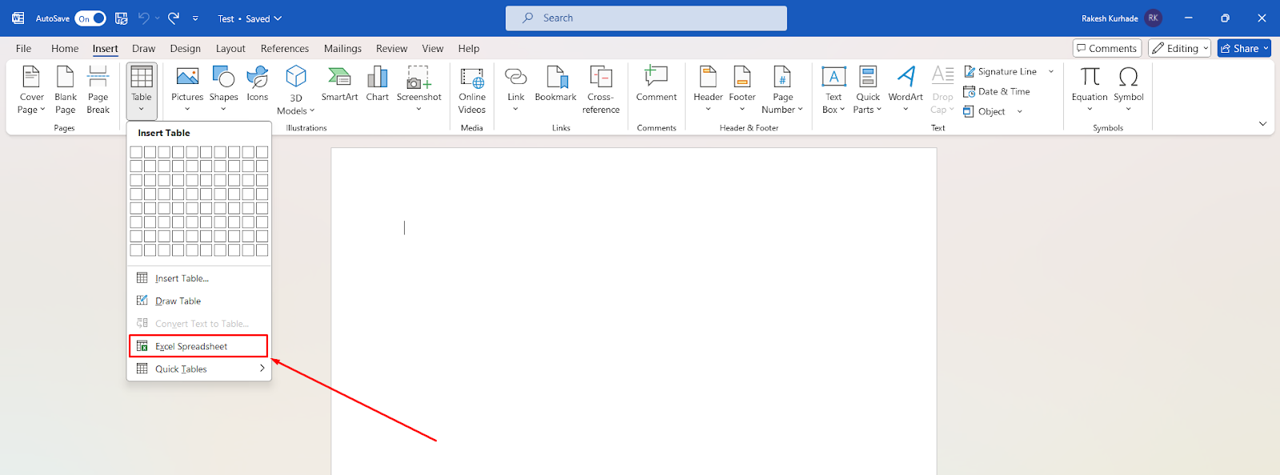Click the Signature Line button
This screenshot has width=1280, height=475.
[1001, 71]
